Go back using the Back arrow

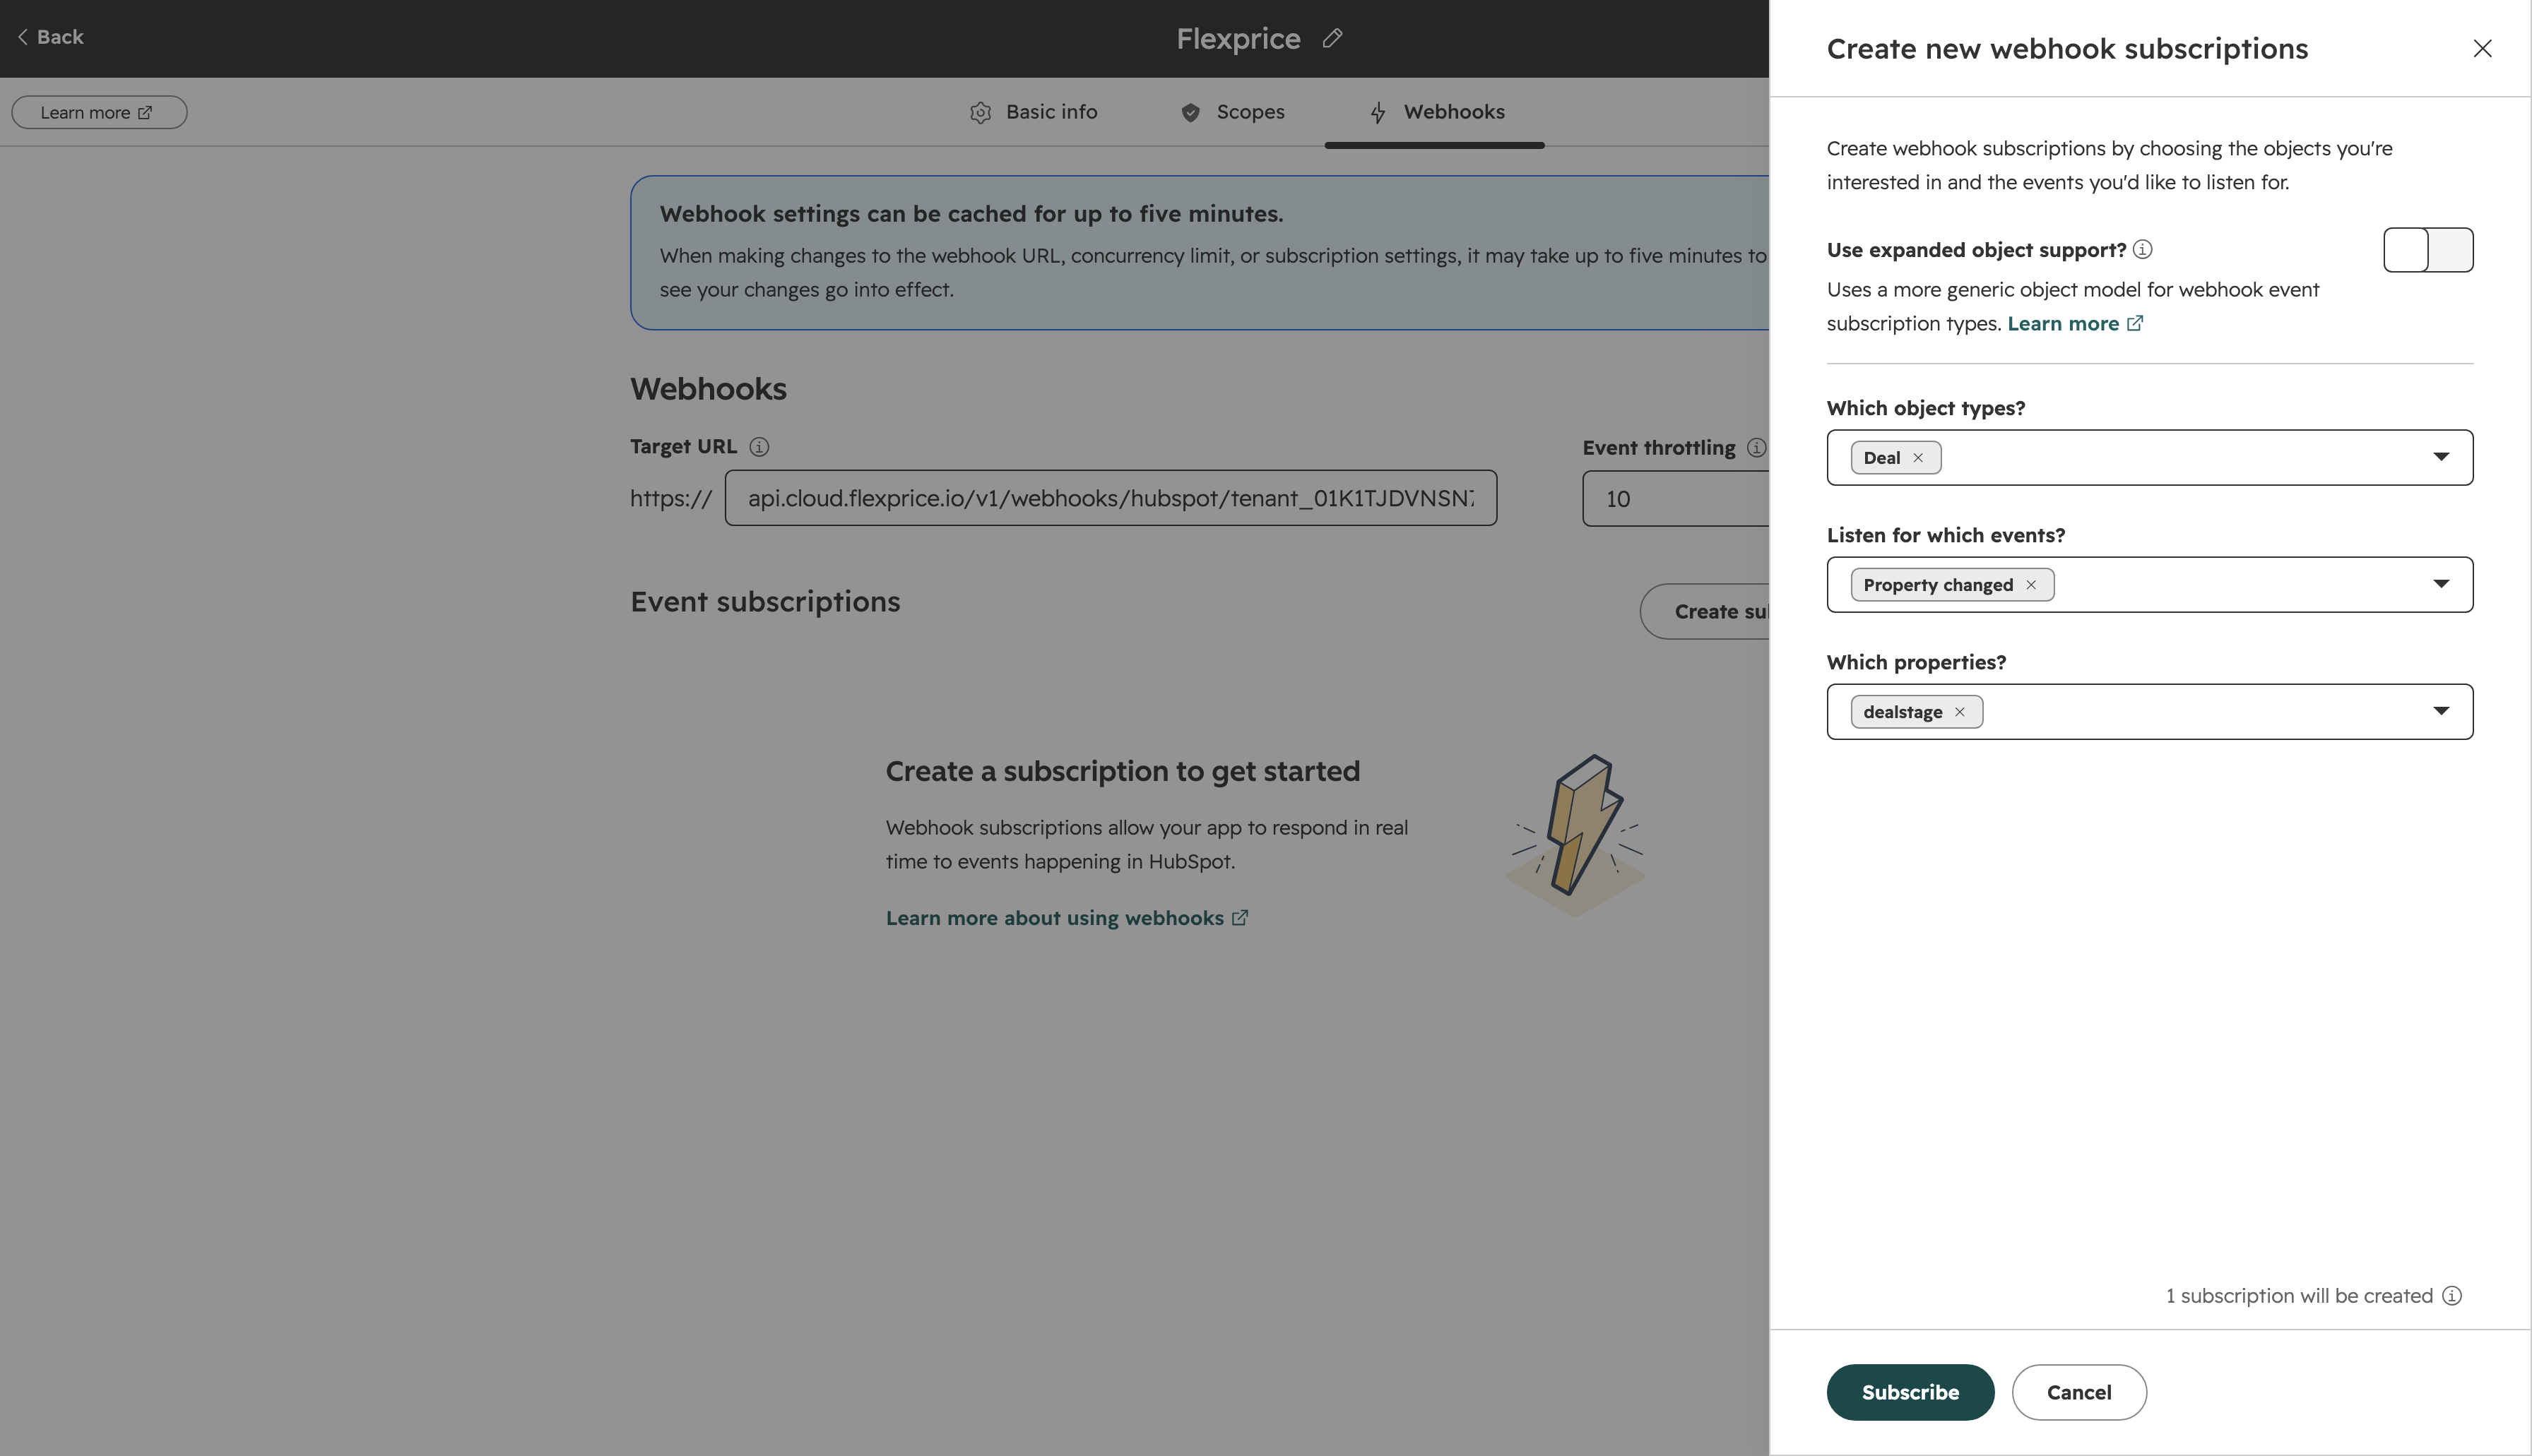tap(50, 37)
